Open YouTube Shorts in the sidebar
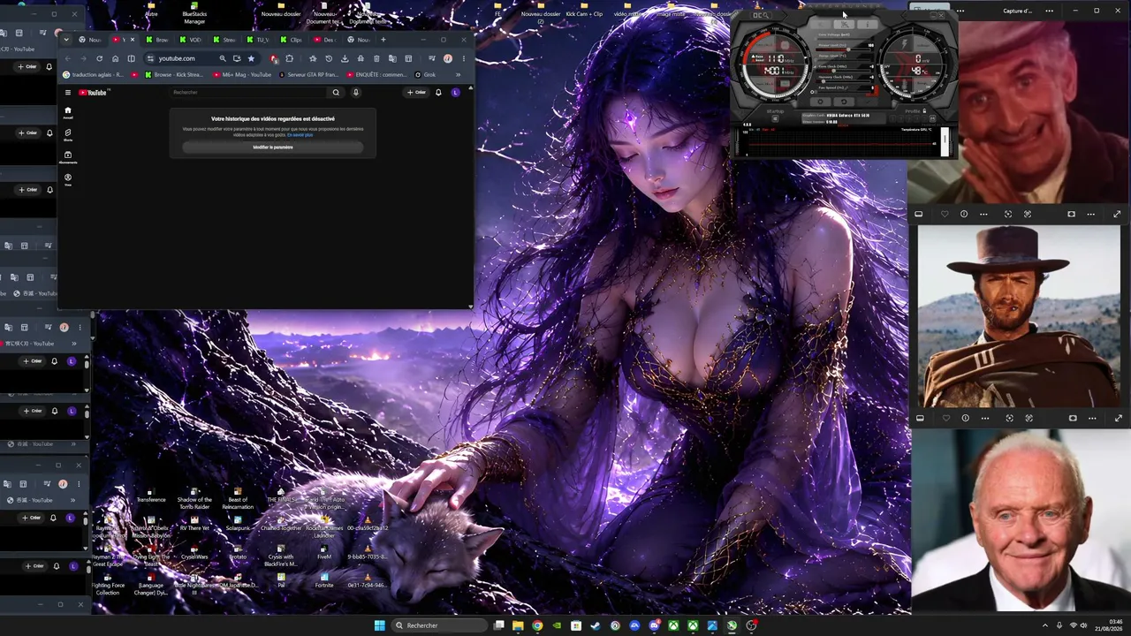This screenshot has width=1131, height=636. point(67,134)
